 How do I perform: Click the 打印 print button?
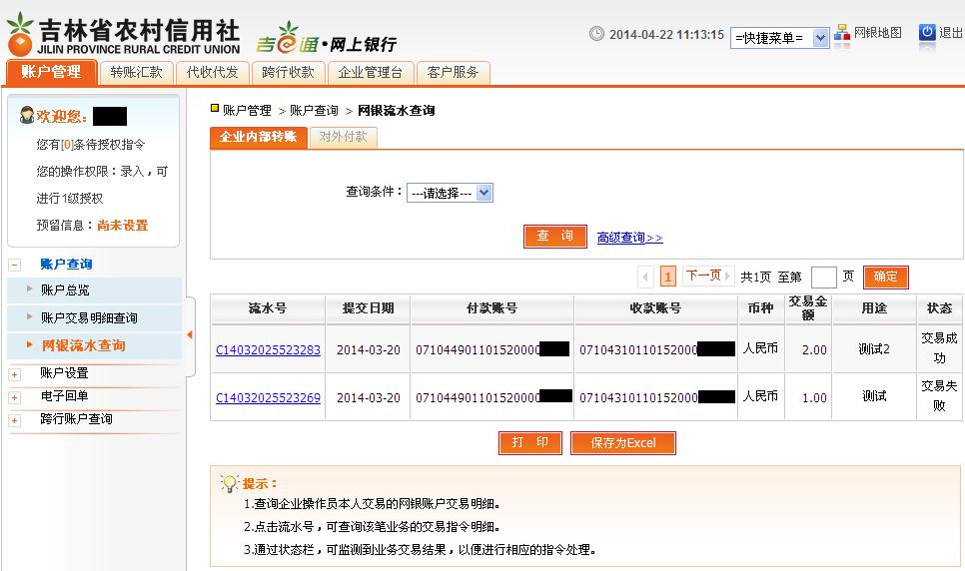click(x=529, y=442)
